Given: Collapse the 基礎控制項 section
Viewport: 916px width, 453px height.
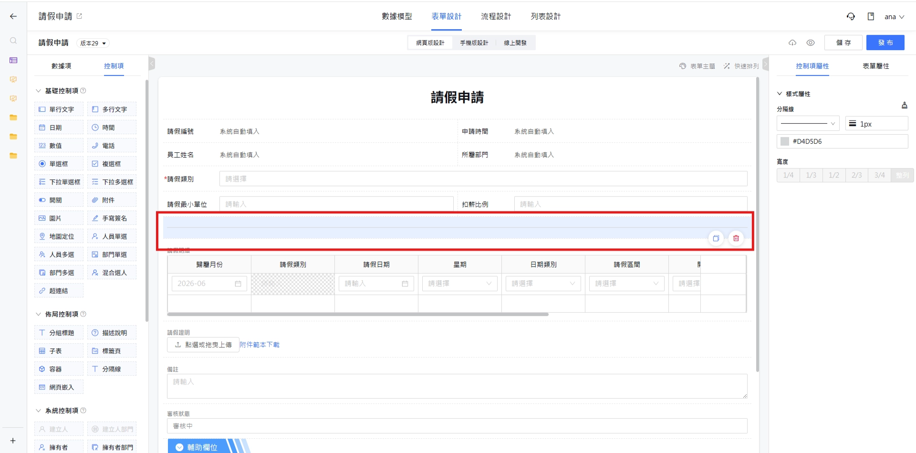Looking at the screenshot, I should pos(39,91).
